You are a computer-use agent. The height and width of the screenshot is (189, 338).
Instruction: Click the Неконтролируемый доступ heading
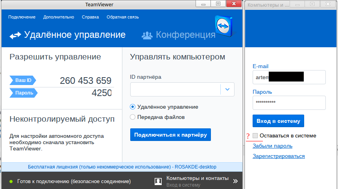(62, 119)
